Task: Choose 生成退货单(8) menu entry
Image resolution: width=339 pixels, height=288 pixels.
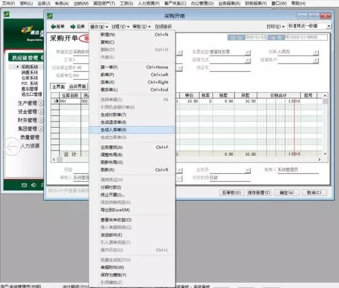Action: [132, 122]
